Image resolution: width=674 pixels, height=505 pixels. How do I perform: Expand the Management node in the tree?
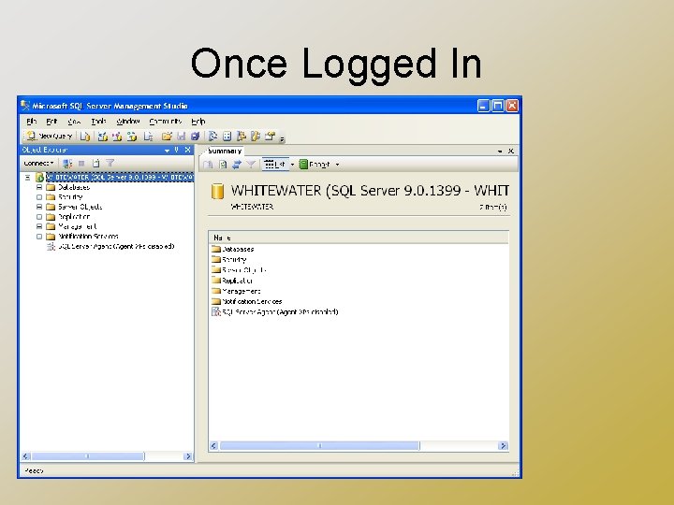tap(39, 226)
